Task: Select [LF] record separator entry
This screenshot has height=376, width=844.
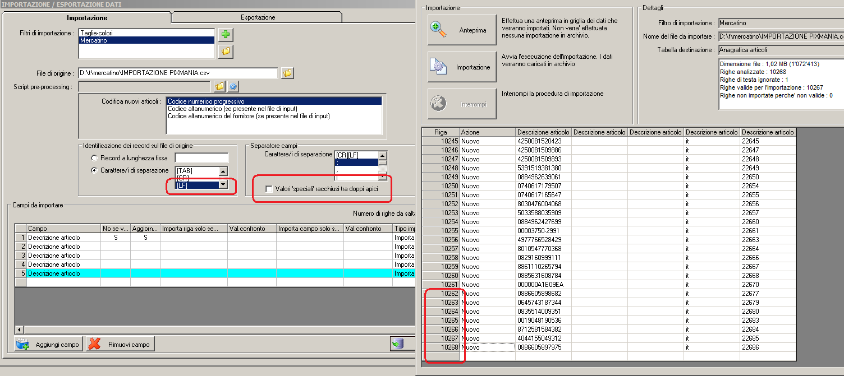Action: pyautogui.click(x=196, y=185)
